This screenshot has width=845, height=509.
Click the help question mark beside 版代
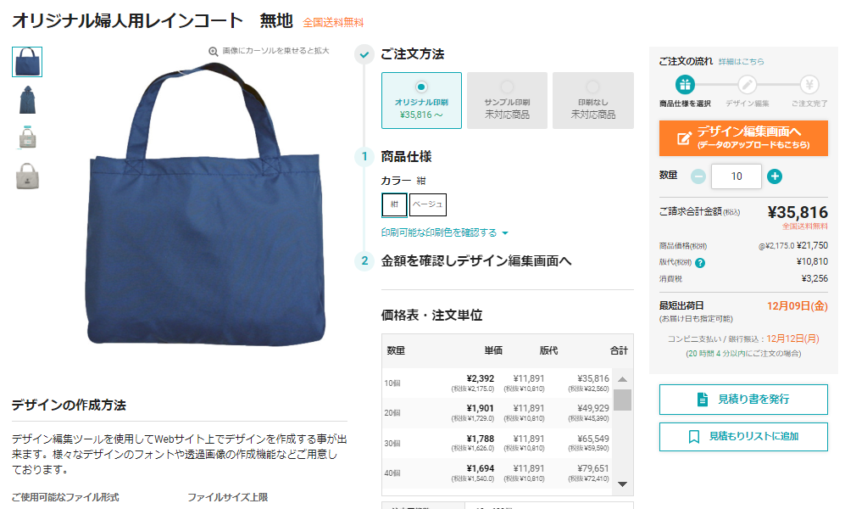click(x=700, y=263)
